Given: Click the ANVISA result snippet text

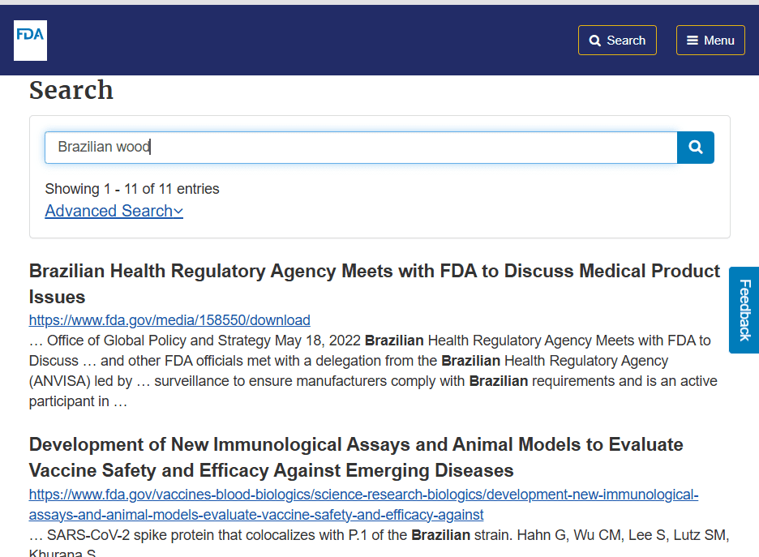Looking at the screenshot, I should pos(373,371).
